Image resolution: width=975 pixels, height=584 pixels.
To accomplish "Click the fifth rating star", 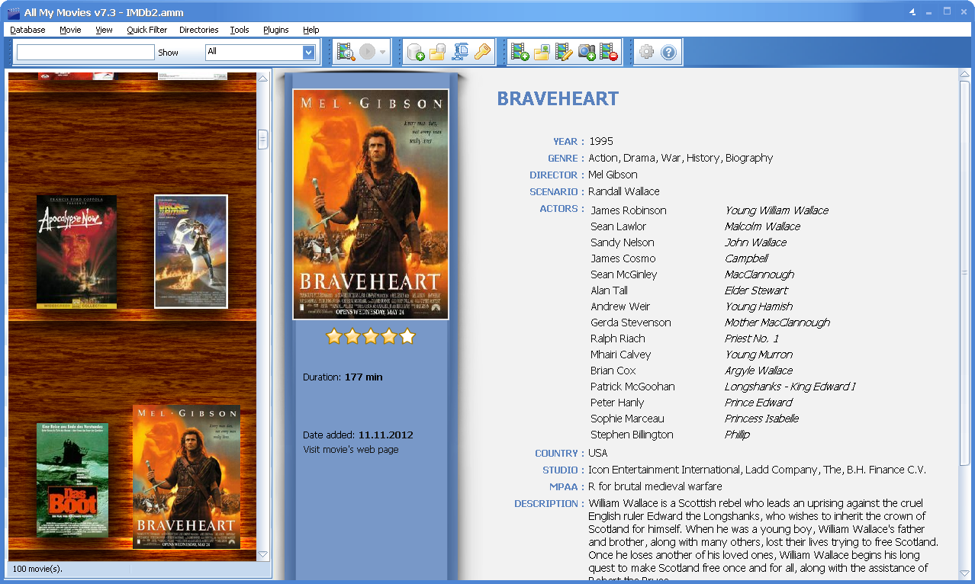I will [407, 336].
